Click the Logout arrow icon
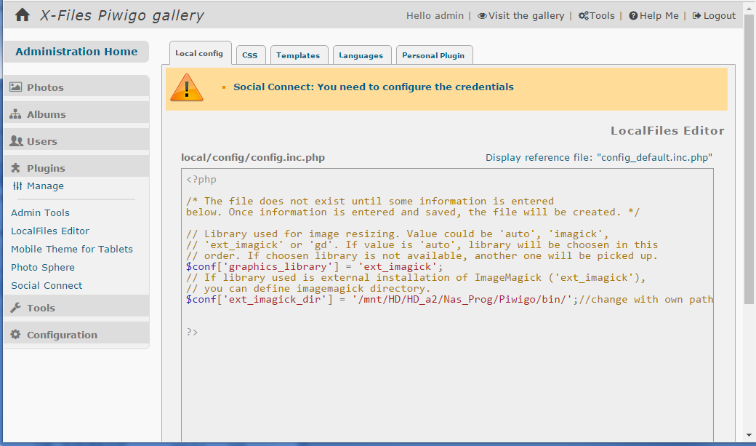The width and height of the screenshot is (756, 446). coord(696,16)
